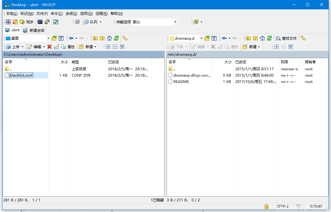Click the 查找文件 find files button
The image size is (331, 212).
click(x=286, y=38)
